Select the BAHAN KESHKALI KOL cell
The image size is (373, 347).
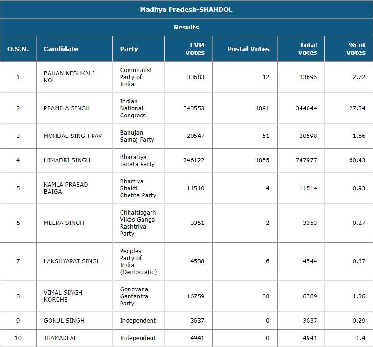point(62,77)
